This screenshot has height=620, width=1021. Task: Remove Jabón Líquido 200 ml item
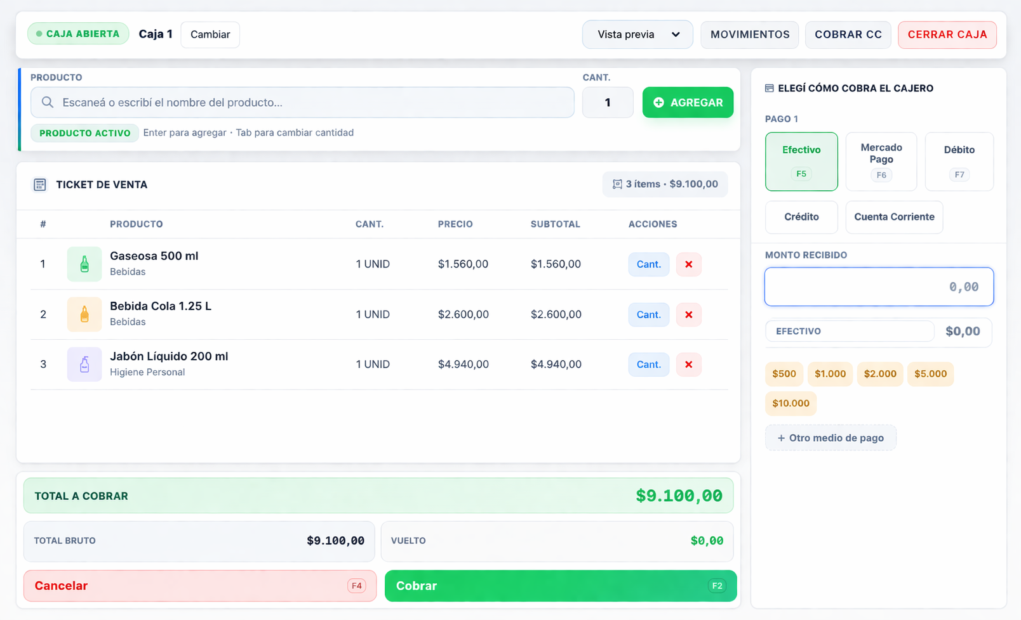tap(688, 365)
